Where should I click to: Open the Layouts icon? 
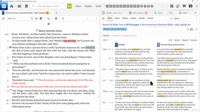[172, 6]
